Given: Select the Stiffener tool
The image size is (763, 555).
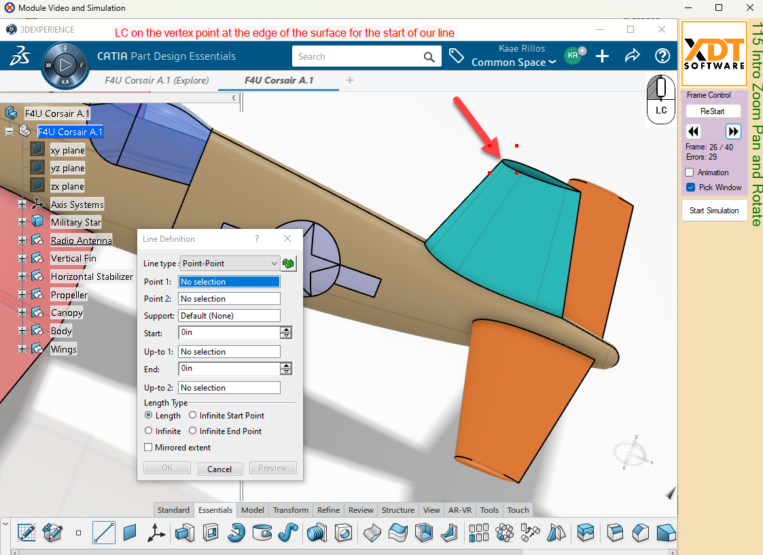Looking at the screenshot, I should 449,533.
